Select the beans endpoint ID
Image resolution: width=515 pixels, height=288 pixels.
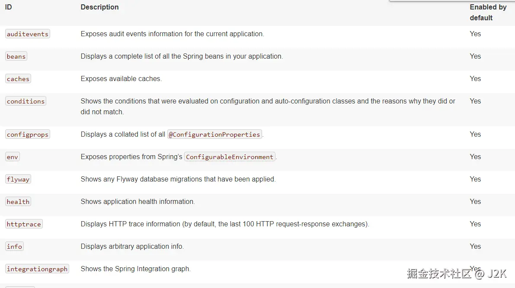coord(16,56)
